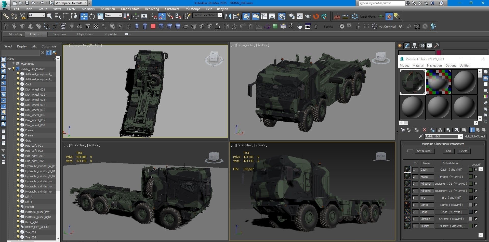Open the View reference coordinate dropdown
489x242 pixels.
point(113,15)
